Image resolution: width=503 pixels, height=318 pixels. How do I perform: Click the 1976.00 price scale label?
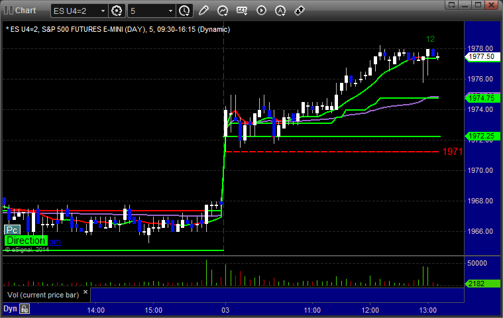coord(480,79)
